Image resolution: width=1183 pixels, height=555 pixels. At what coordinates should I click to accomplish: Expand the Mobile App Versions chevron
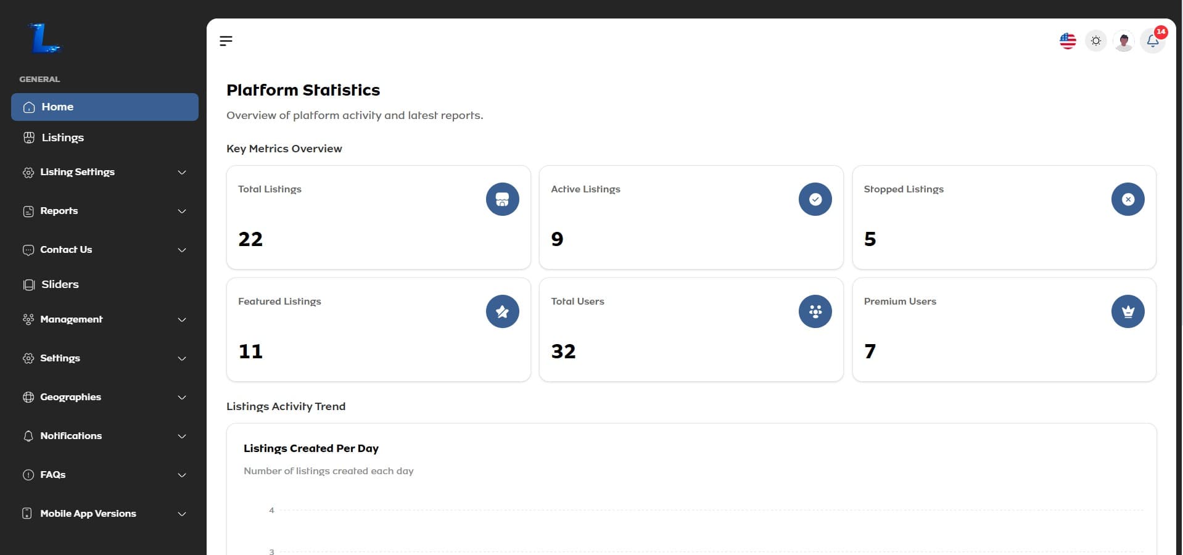(182, 514)
